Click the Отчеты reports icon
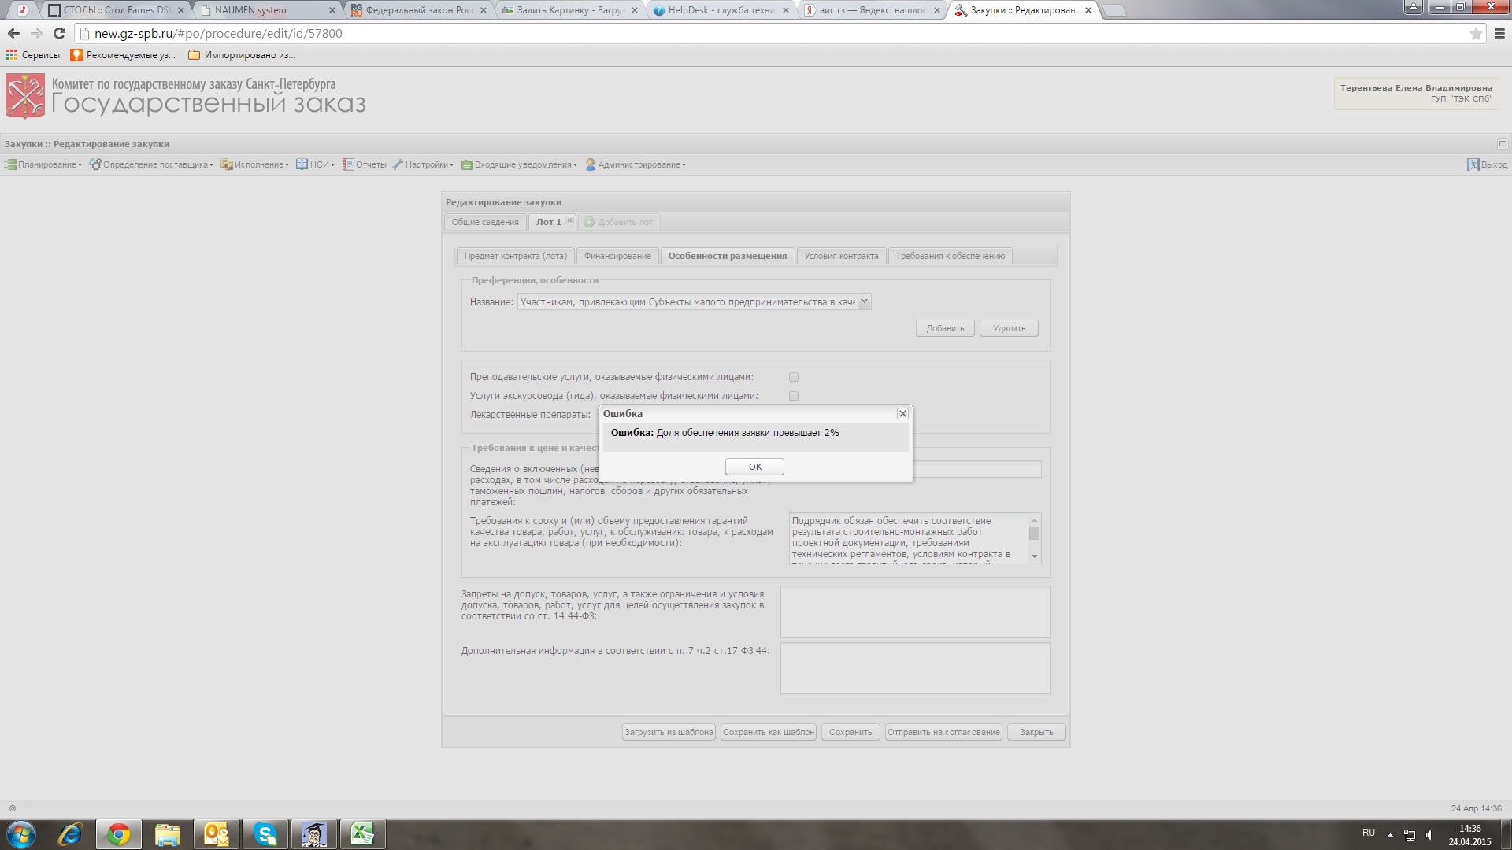The image size is (1512, 850). 348,164
